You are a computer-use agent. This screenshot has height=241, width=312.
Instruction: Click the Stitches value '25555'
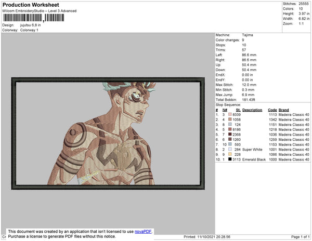tap(304, 4)
